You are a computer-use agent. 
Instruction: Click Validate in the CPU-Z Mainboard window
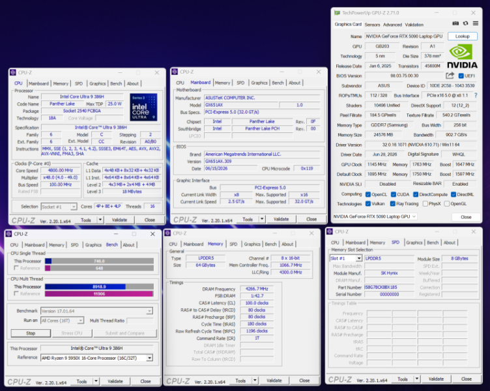pyautogui.click(x=281, y=219)
